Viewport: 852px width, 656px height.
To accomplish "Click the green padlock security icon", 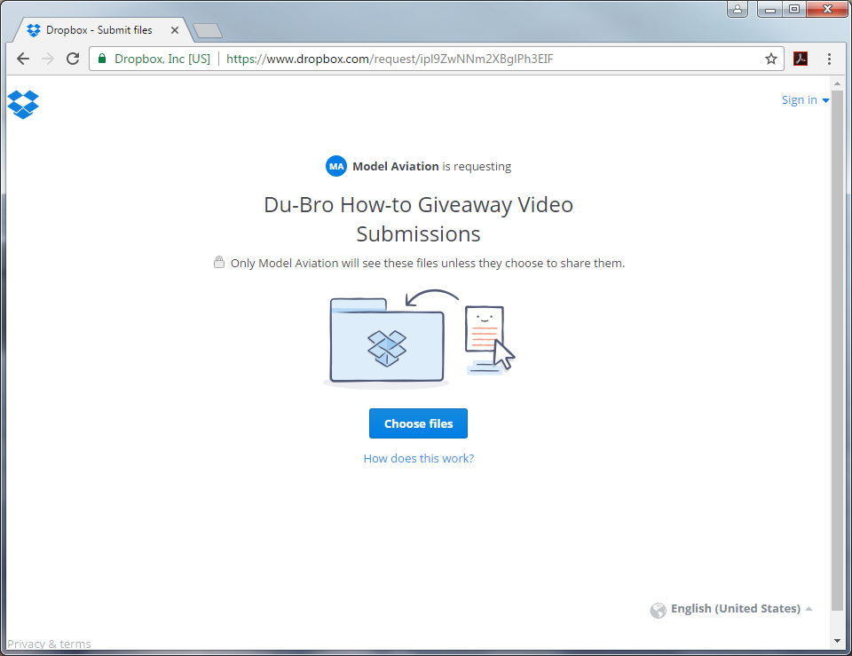I will click(103, 59).
